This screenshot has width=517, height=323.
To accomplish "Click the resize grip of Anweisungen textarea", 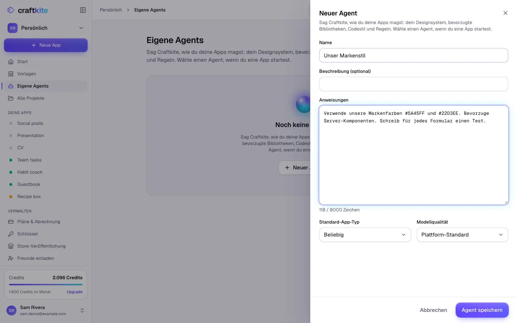I will [506, 202].
